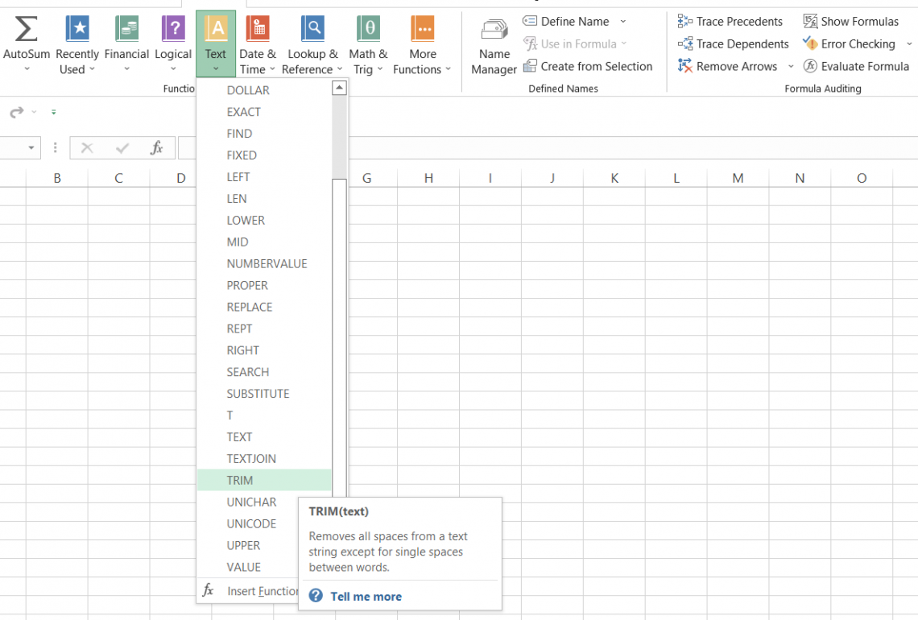The height and width of the screenshot is (620, 918).
Task: Click the Tell me more link
Action: [x=366, y=597]
